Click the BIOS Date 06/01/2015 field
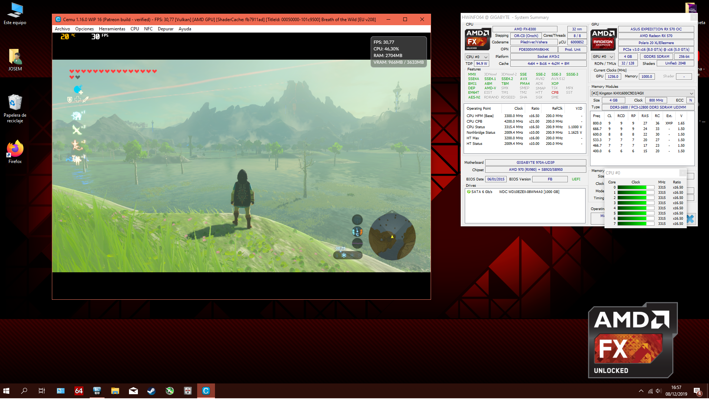 496,179
